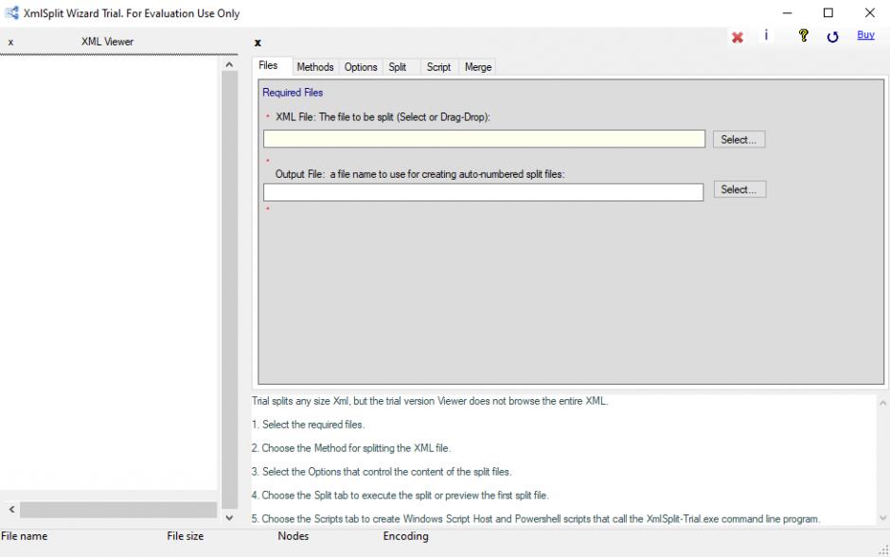Screen dimensions: 890x557
Task: Open the Options tab
Action: [x=361, y=67]
